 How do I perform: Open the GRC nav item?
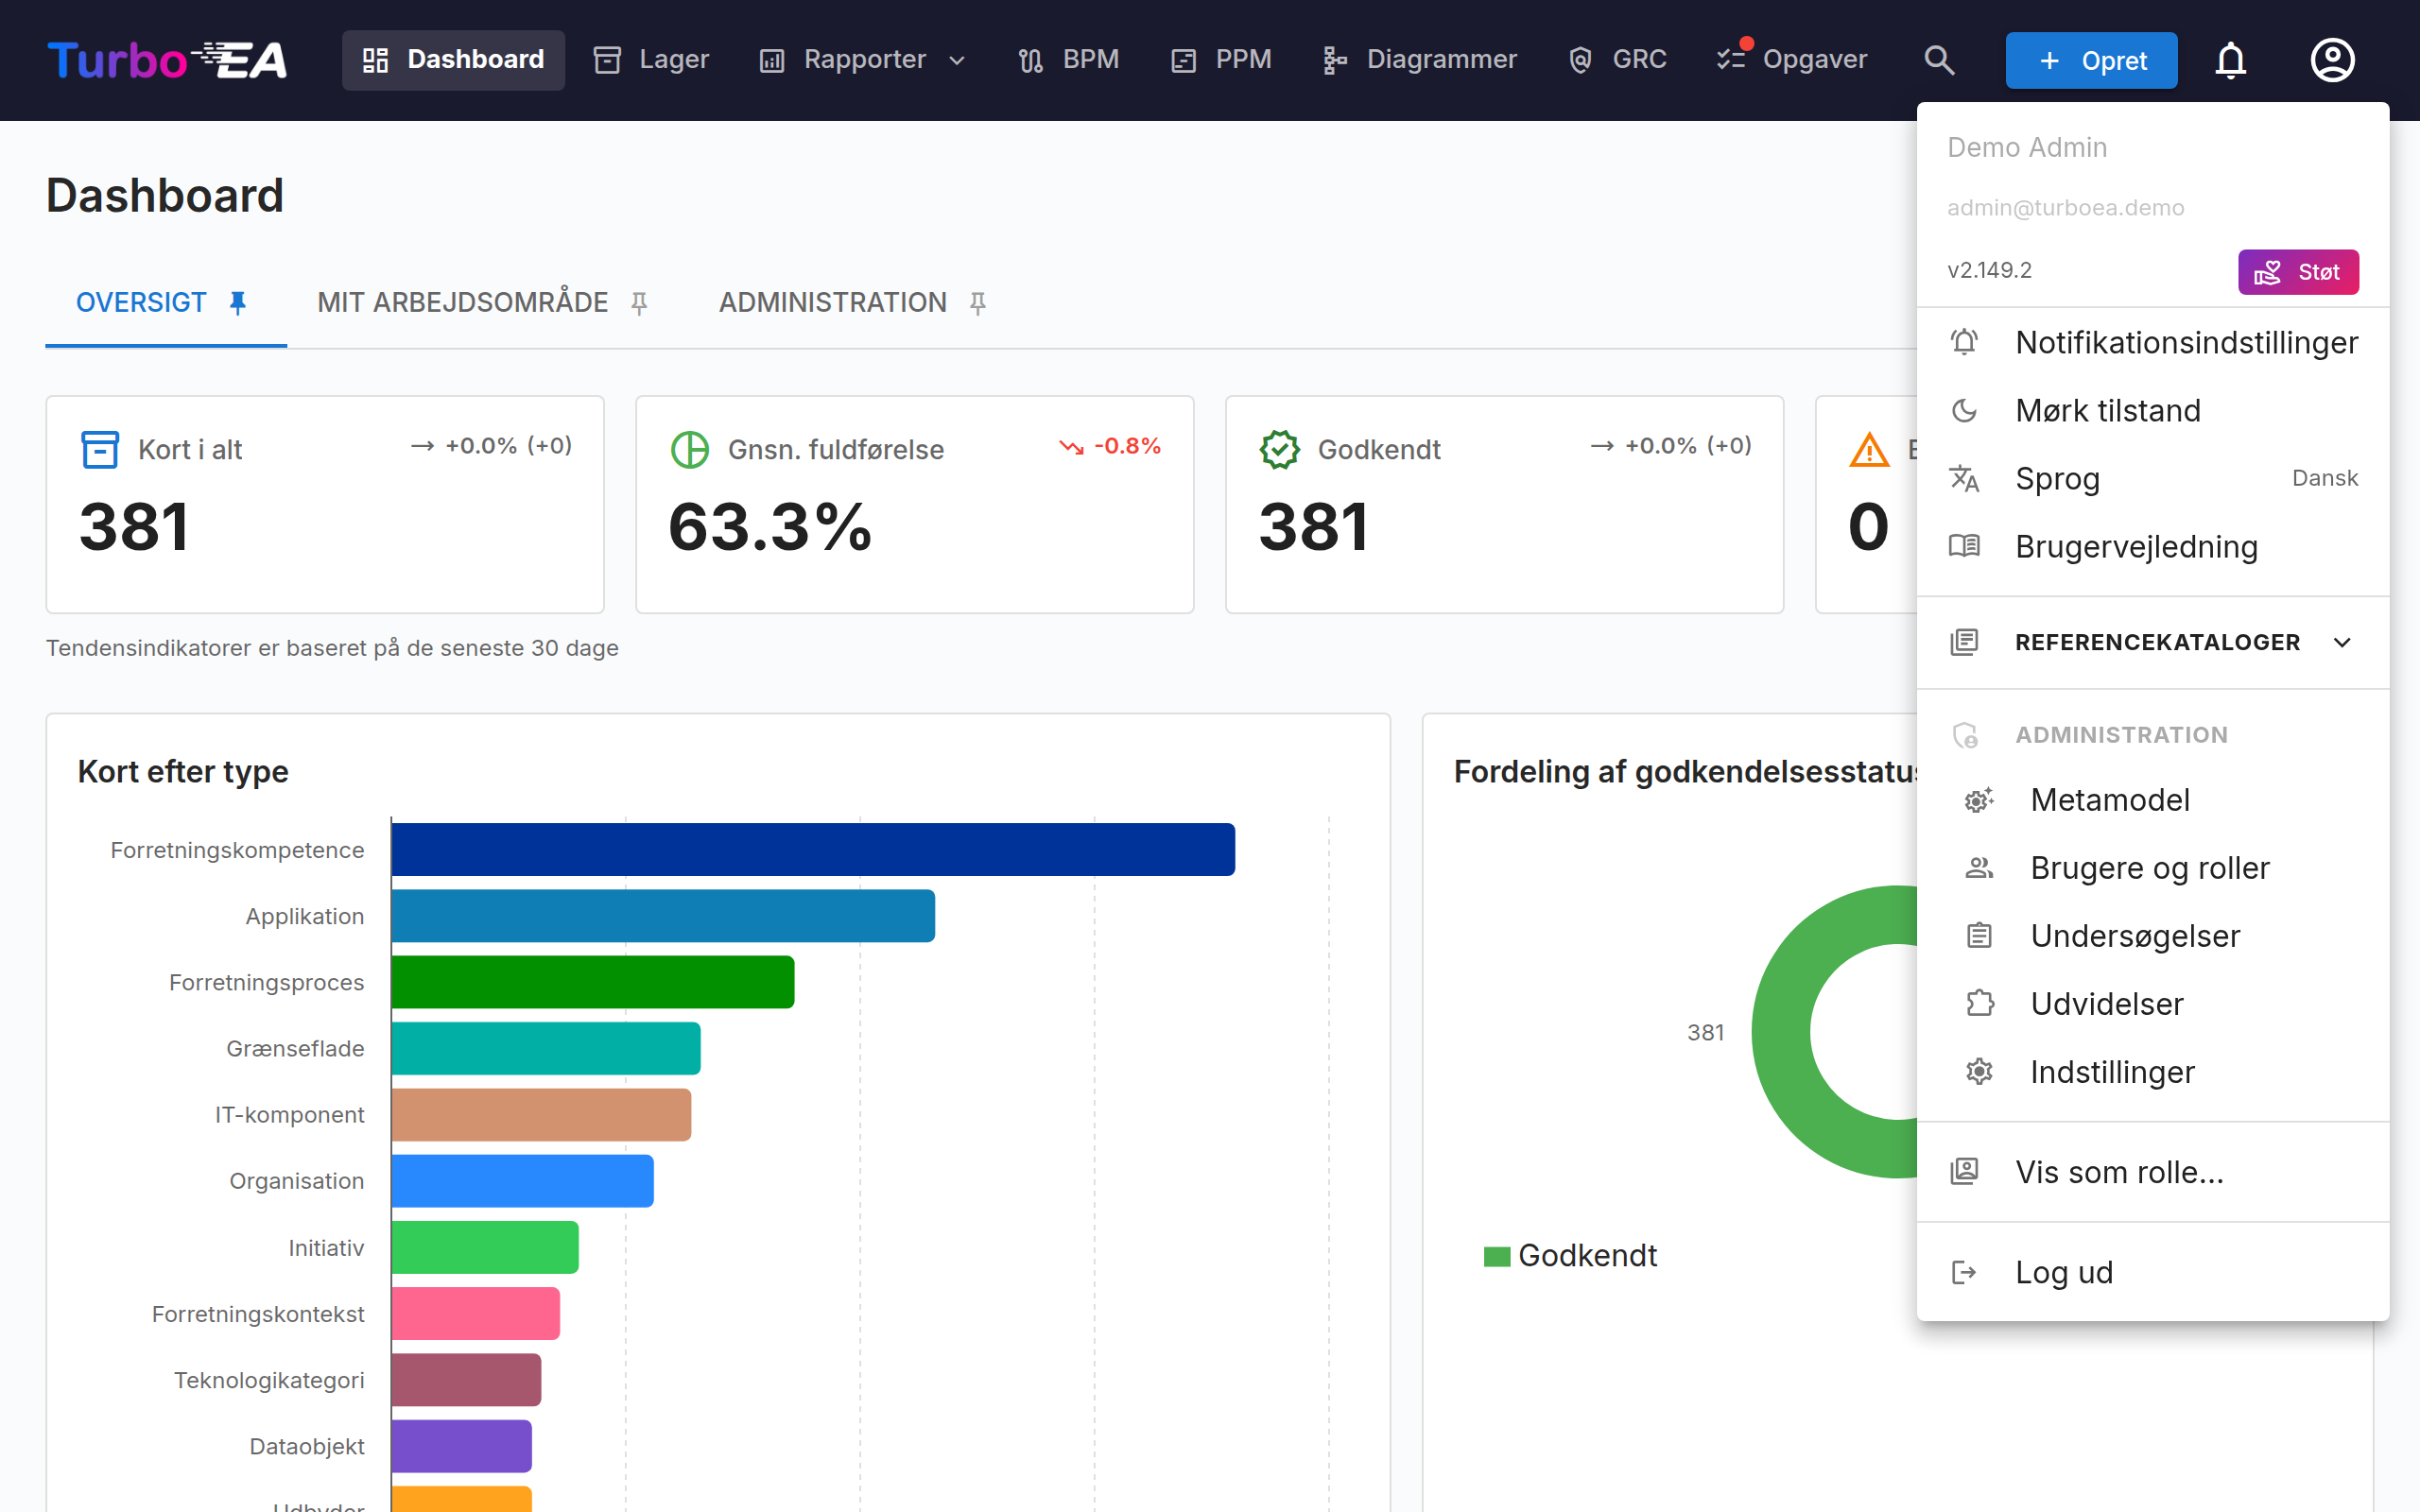(x=1617, y=60)
